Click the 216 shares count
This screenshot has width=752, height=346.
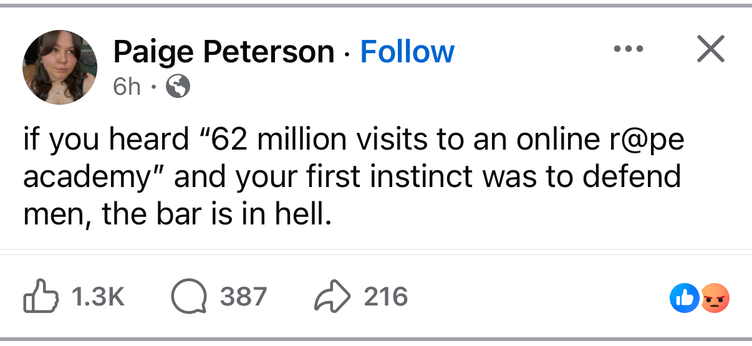pyautogui.click(x=386, y=297)
